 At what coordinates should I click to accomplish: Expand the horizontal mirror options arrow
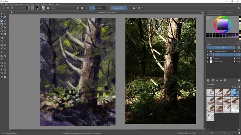pos(136,8)
